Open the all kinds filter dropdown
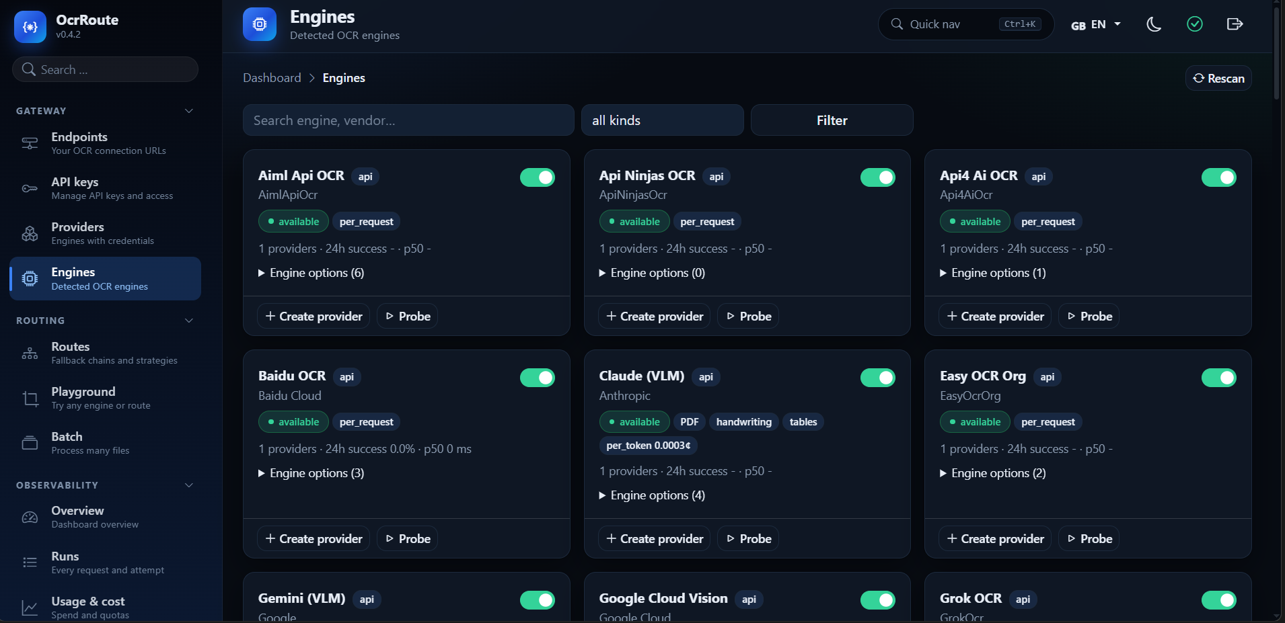 coord(663,120)
